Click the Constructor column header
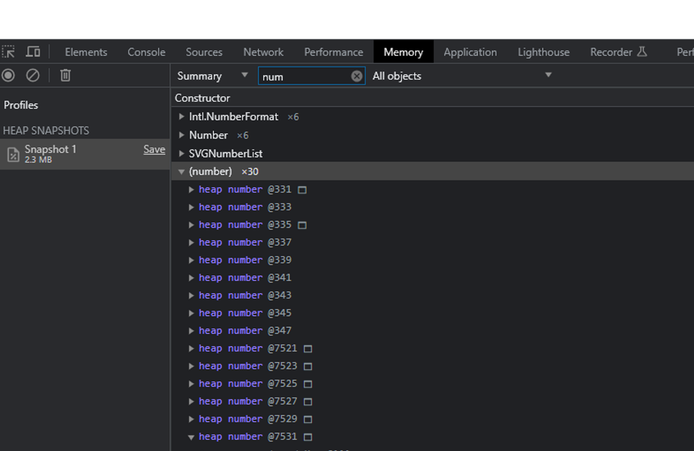Image resolution: width=694 pixels, height=451 pixels. (x=202, y=98)
